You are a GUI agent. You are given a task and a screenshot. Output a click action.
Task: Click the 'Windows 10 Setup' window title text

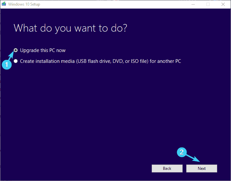(24, 4)
